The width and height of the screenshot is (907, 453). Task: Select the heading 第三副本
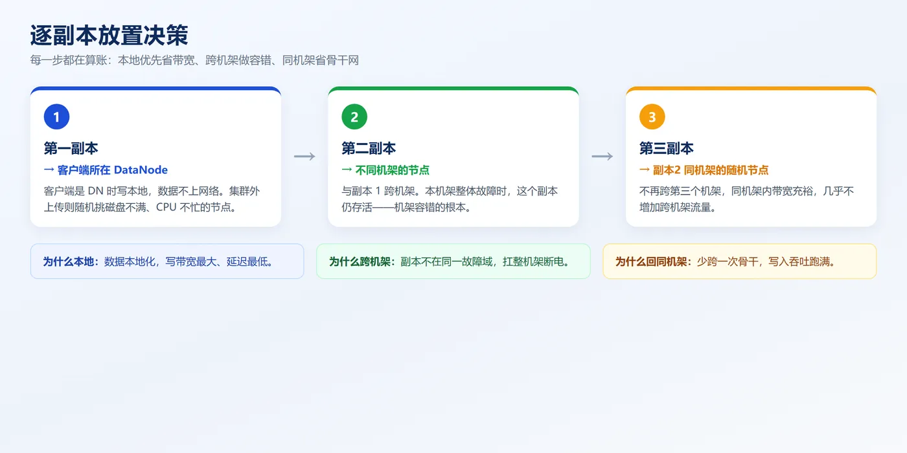667,148
